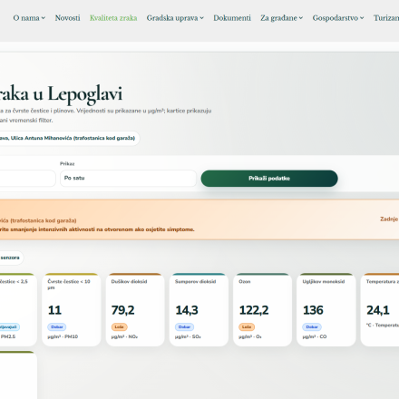
Task: Click the µg/m³ - PM10 label
Action: point(63,336)
